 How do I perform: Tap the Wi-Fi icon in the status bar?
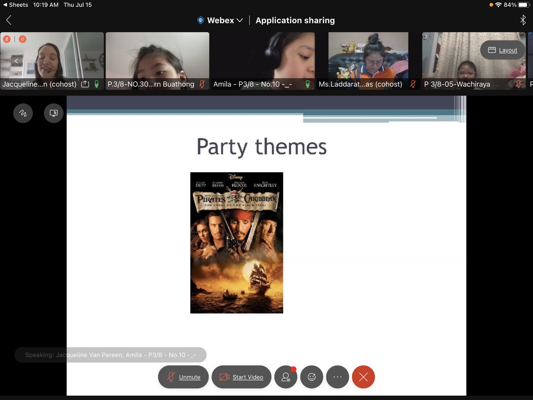(x=498, y=5)
